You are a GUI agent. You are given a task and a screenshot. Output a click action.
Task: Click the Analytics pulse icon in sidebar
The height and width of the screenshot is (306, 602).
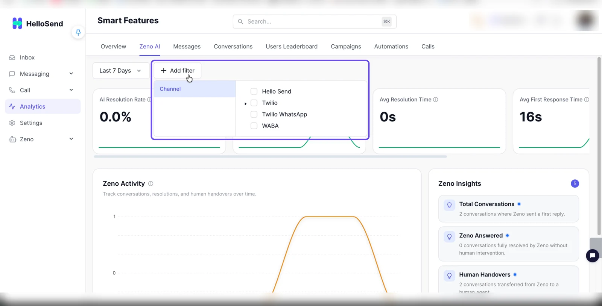[12, 106]
